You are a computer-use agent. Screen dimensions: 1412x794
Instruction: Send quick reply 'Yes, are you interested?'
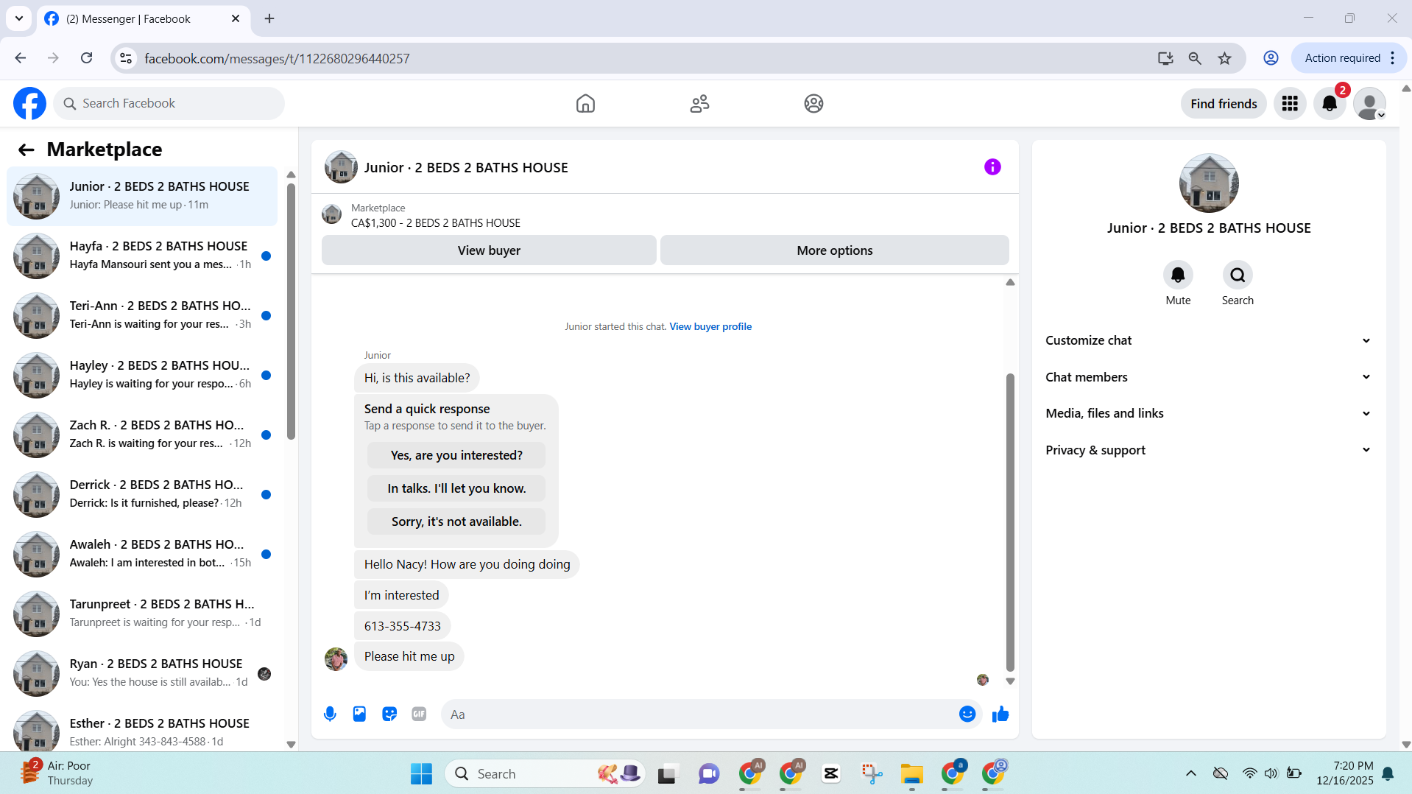click(456, 455)
